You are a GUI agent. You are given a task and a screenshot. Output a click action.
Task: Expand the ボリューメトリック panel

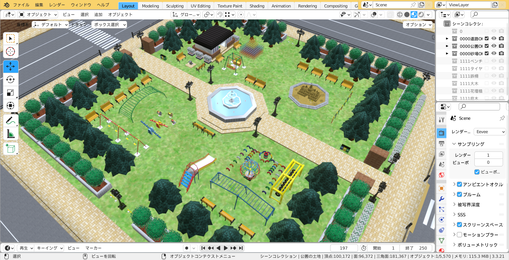454,245
